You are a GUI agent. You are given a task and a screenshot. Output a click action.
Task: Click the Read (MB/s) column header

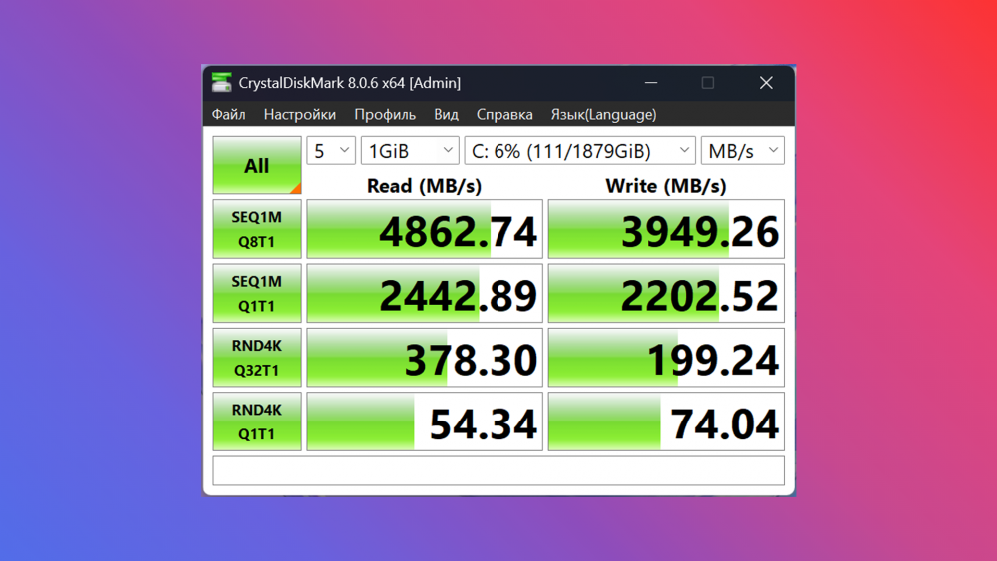click(424, 186)
